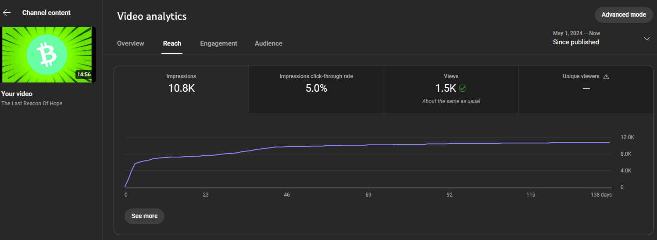Select the Reach tab
657x240 pixels.
coord(172,43)
